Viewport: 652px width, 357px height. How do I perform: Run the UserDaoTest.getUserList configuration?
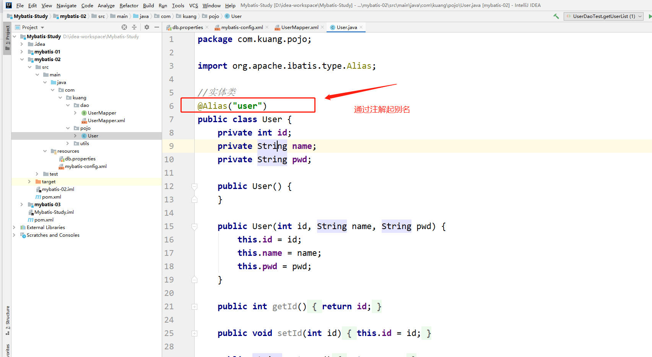point(650,16)
